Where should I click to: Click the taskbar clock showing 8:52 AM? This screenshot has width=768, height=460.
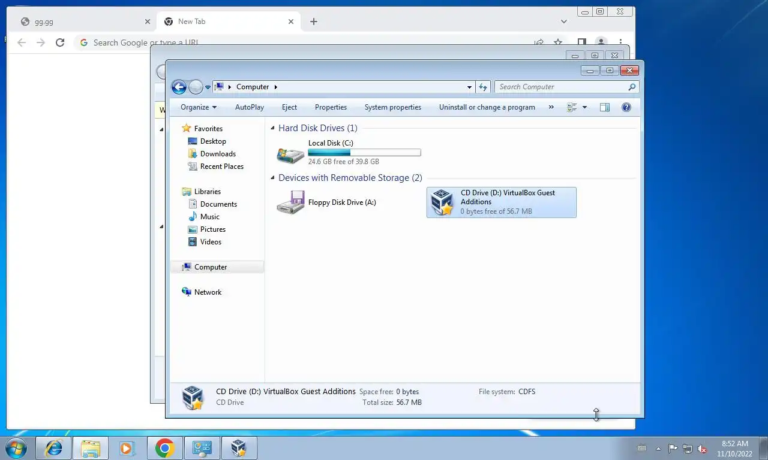point(734,449)
